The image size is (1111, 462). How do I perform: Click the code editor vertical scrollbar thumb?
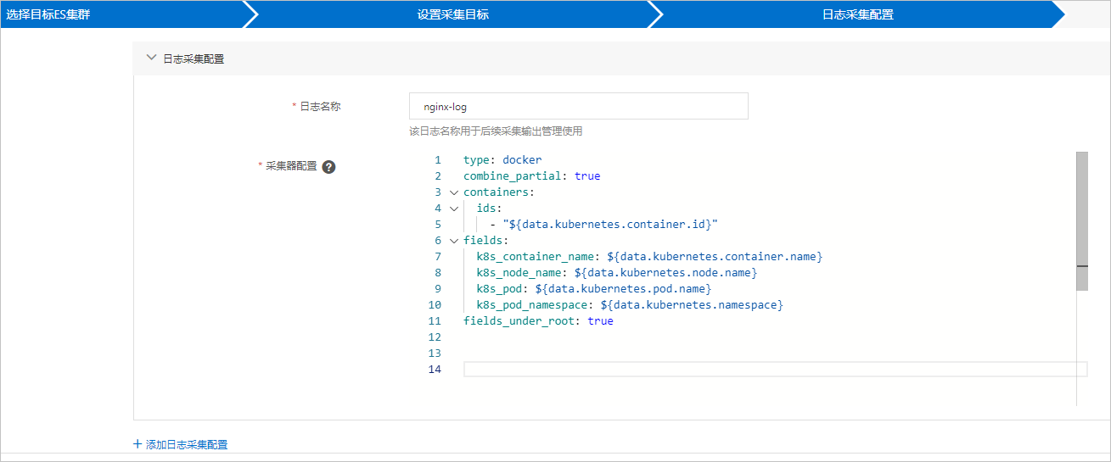pyautogui.click(x=1081, y=221)
